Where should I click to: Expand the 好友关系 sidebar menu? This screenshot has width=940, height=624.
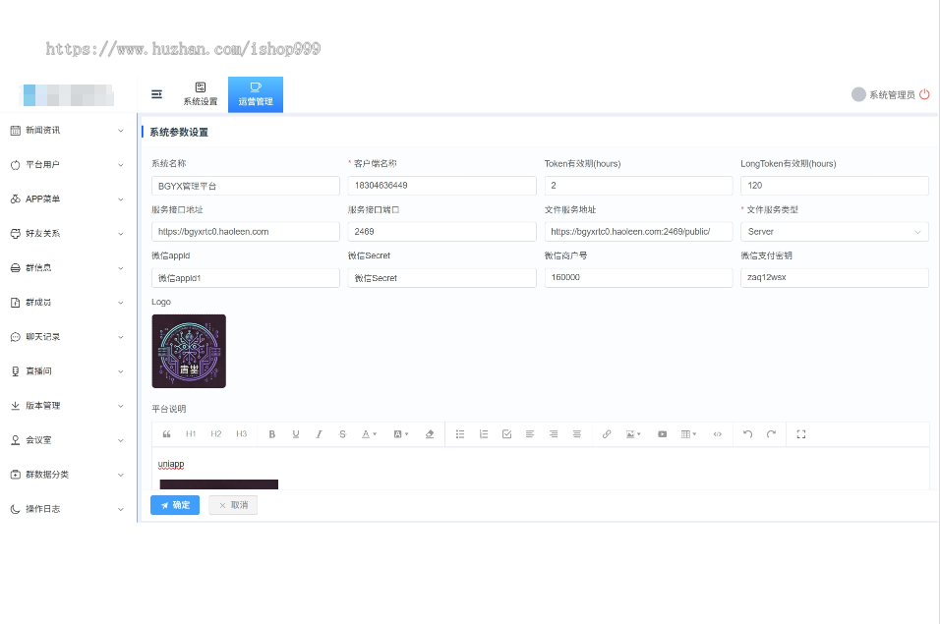click(68, 234)
